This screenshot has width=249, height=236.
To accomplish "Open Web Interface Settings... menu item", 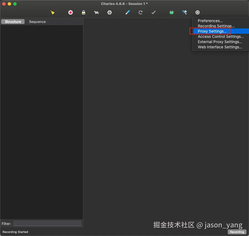I will click(x=221, y=47).
